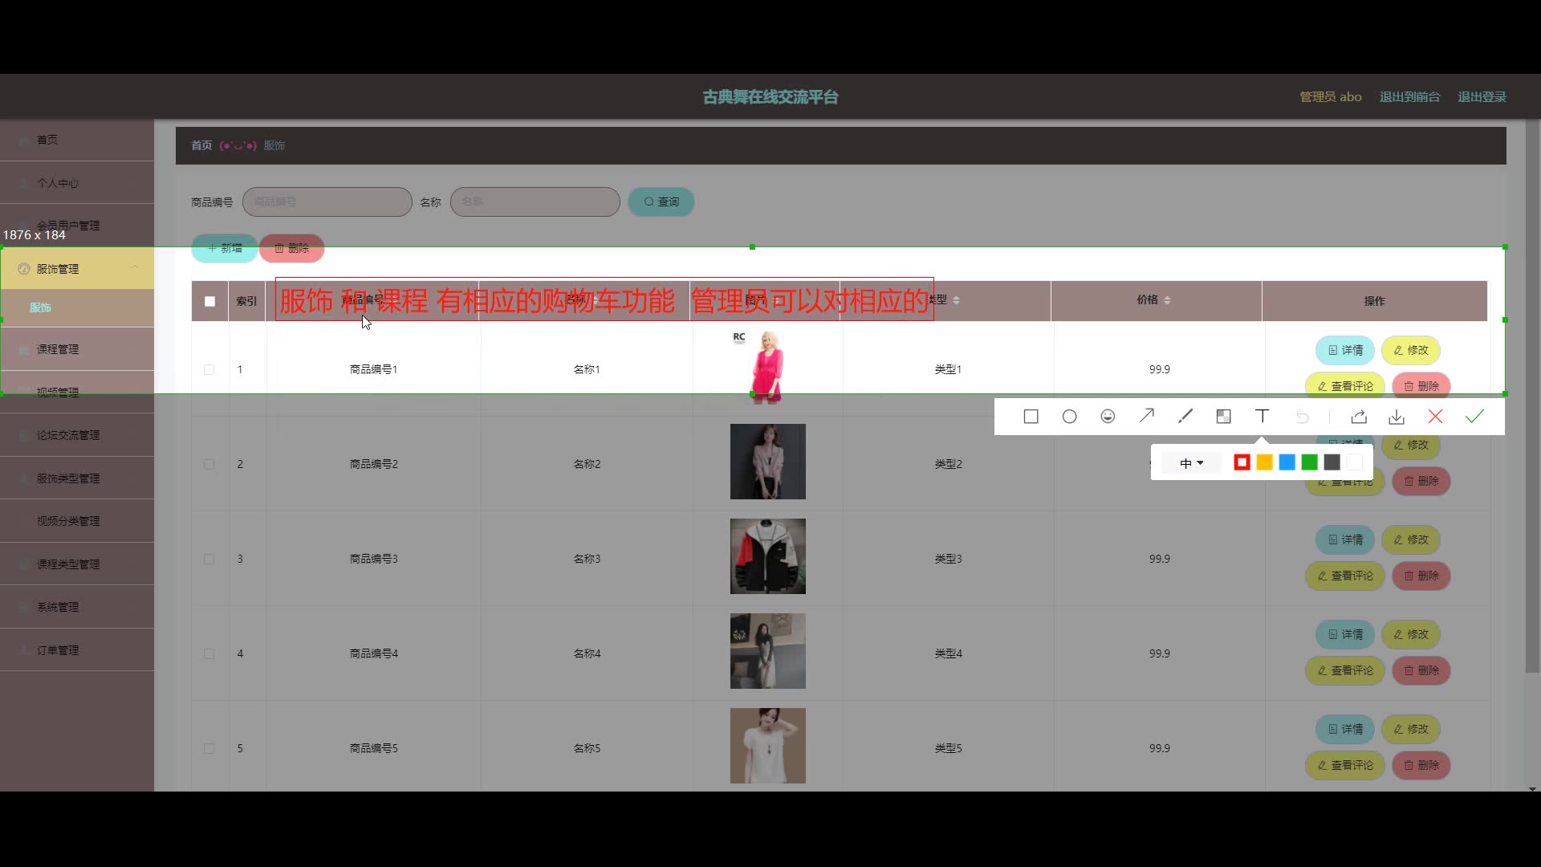This screenshot has width=1541, height=867.
Task: Choose the dark gray color swatch
Action: pos(1332,462)
